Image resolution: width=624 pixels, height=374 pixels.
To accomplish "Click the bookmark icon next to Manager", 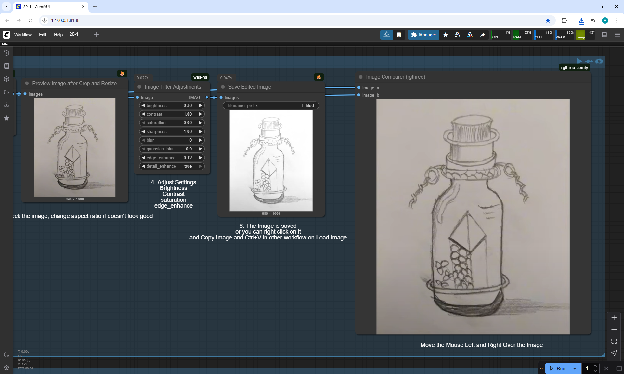I will (399, 35).
